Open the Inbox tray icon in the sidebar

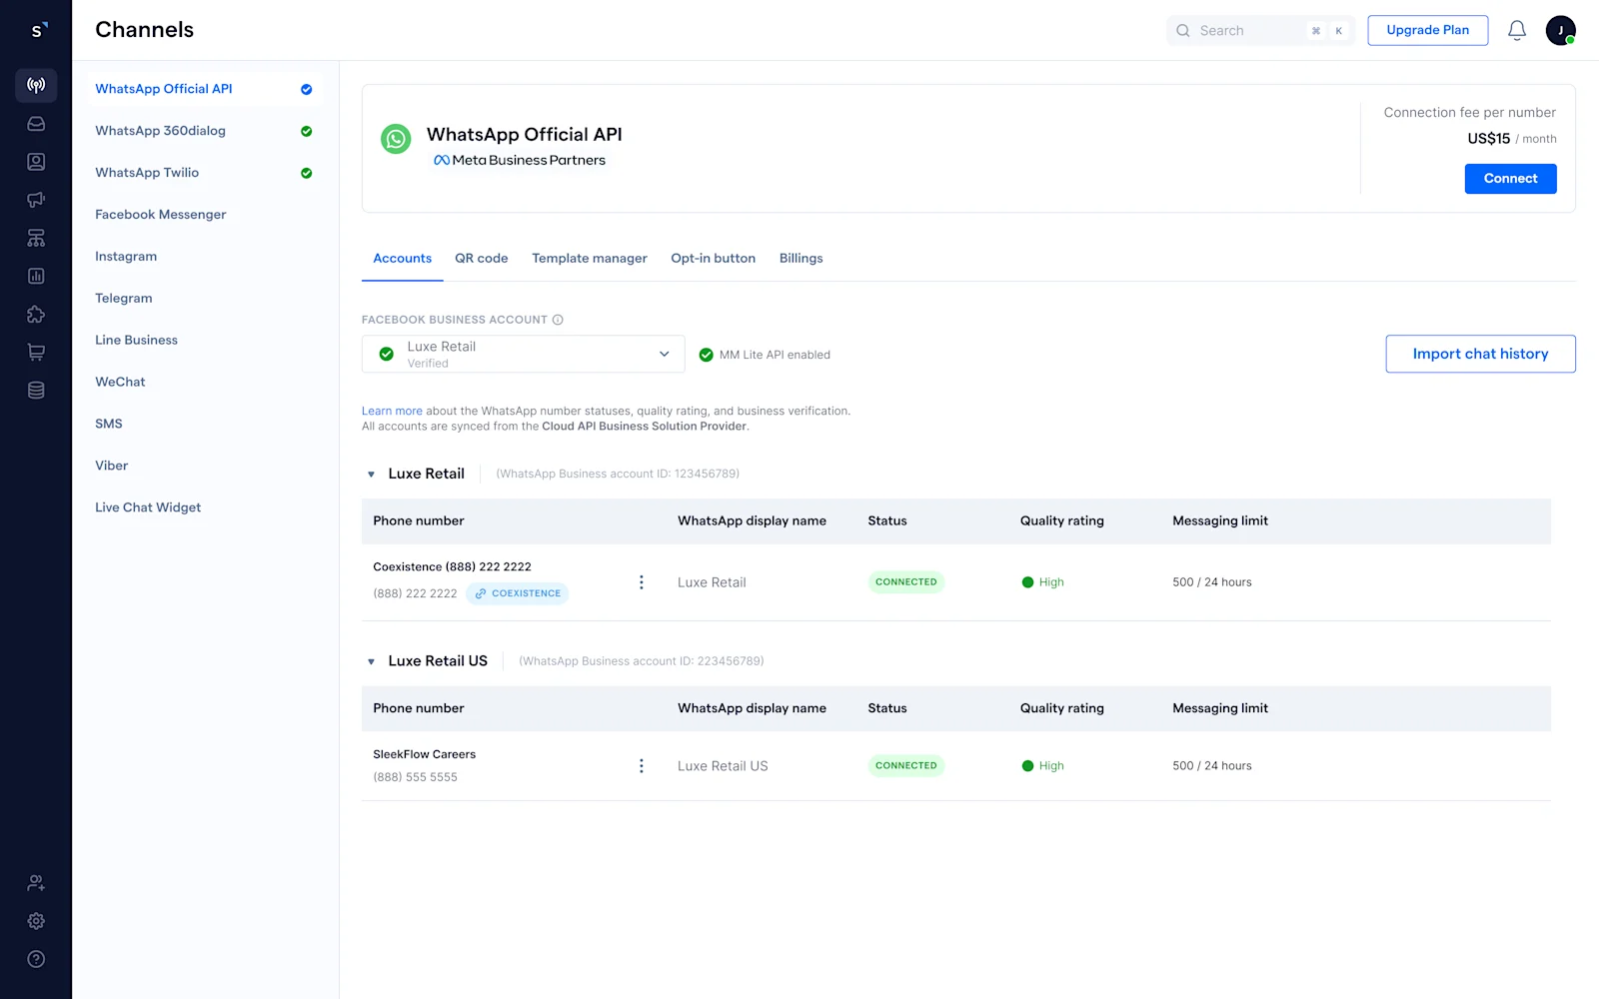click(36, 124)
